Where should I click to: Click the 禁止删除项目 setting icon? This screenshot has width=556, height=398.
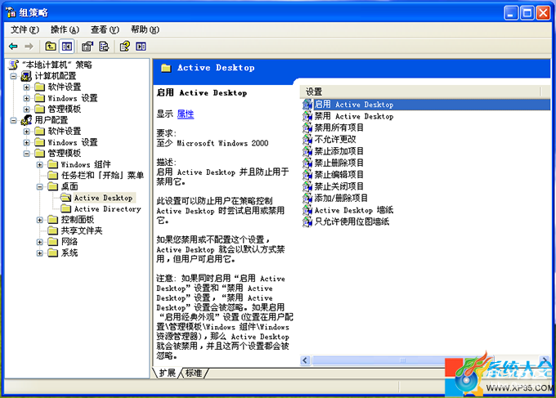[307, 163]
